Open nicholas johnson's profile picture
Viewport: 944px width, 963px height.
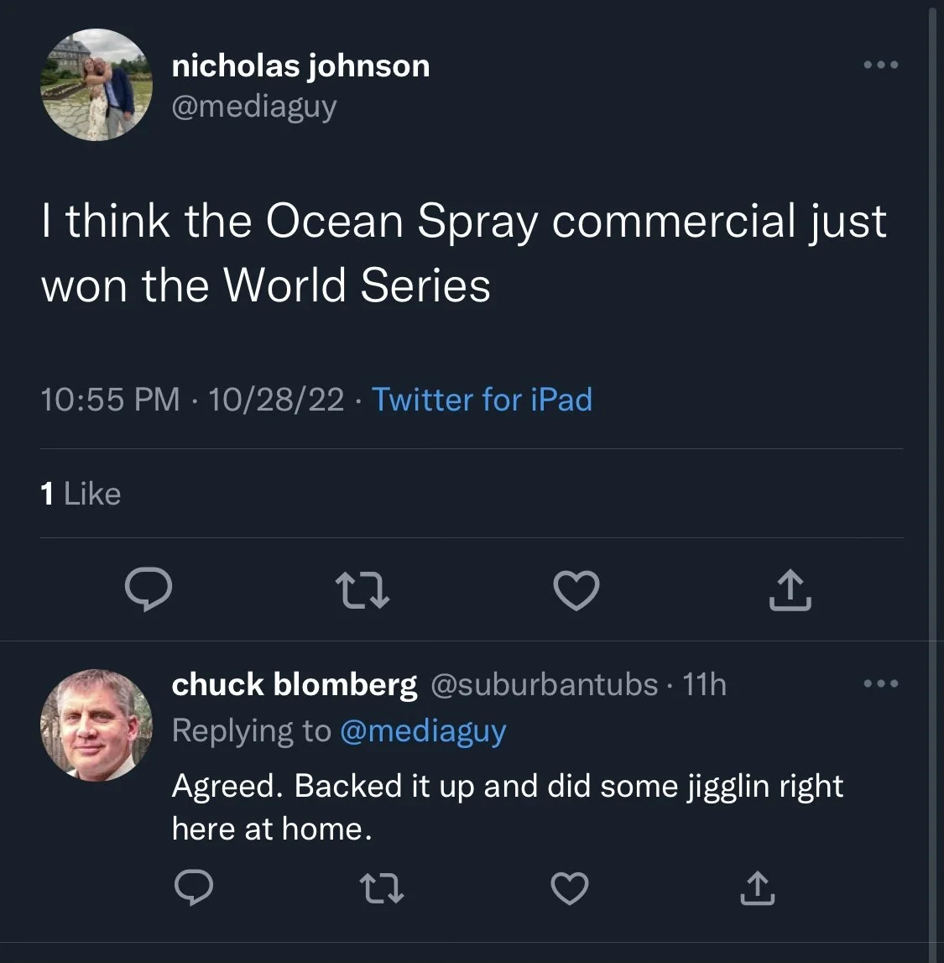(x=96, y=85)
